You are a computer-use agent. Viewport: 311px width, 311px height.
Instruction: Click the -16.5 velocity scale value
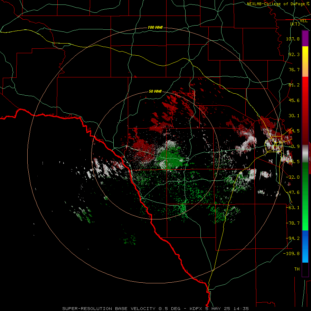[293, 162]
